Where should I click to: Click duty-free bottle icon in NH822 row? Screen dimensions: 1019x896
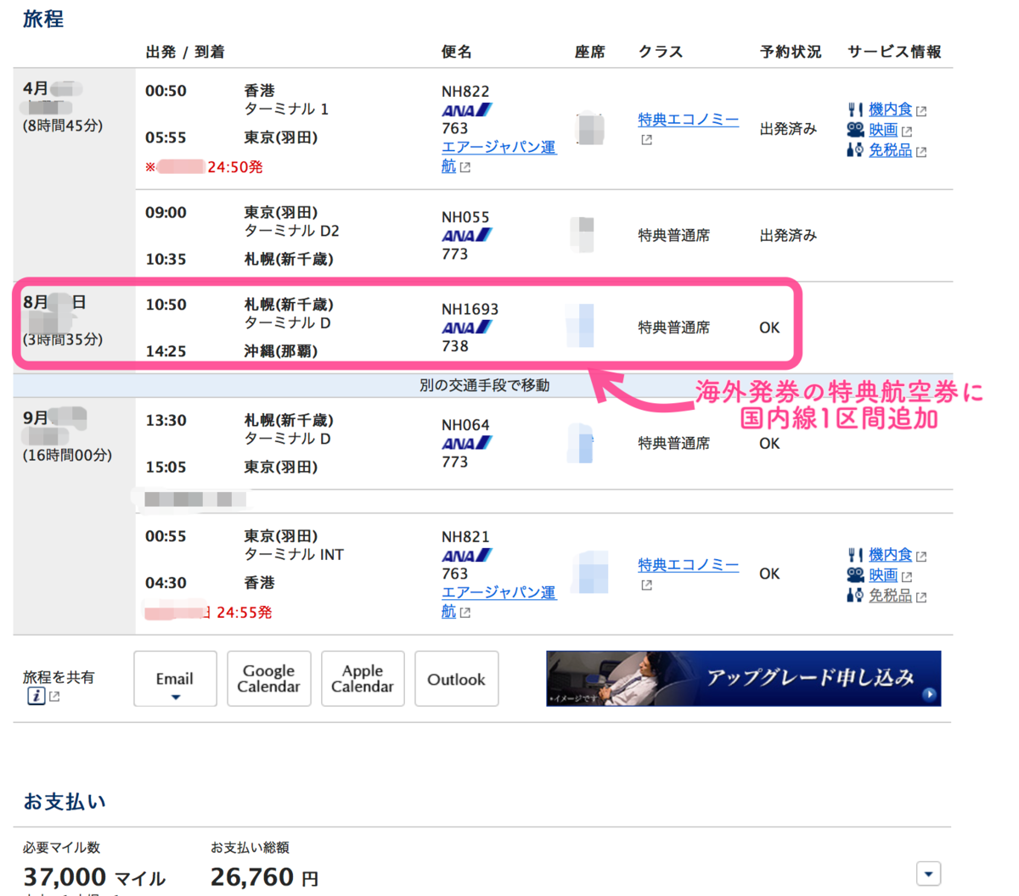[x=855, y=150]
